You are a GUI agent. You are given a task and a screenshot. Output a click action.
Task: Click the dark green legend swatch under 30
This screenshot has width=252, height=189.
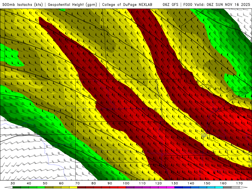[17, 188]
